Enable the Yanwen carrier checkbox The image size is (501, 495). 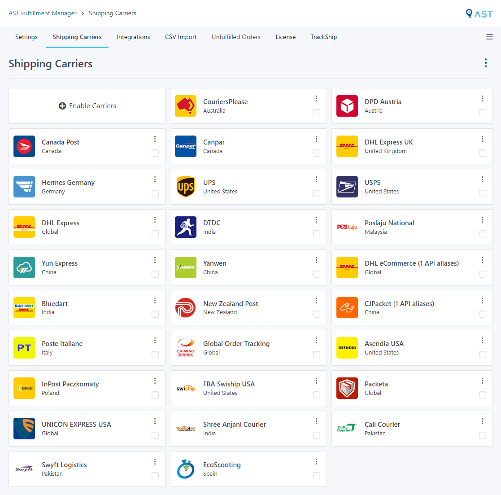[317, 274]
